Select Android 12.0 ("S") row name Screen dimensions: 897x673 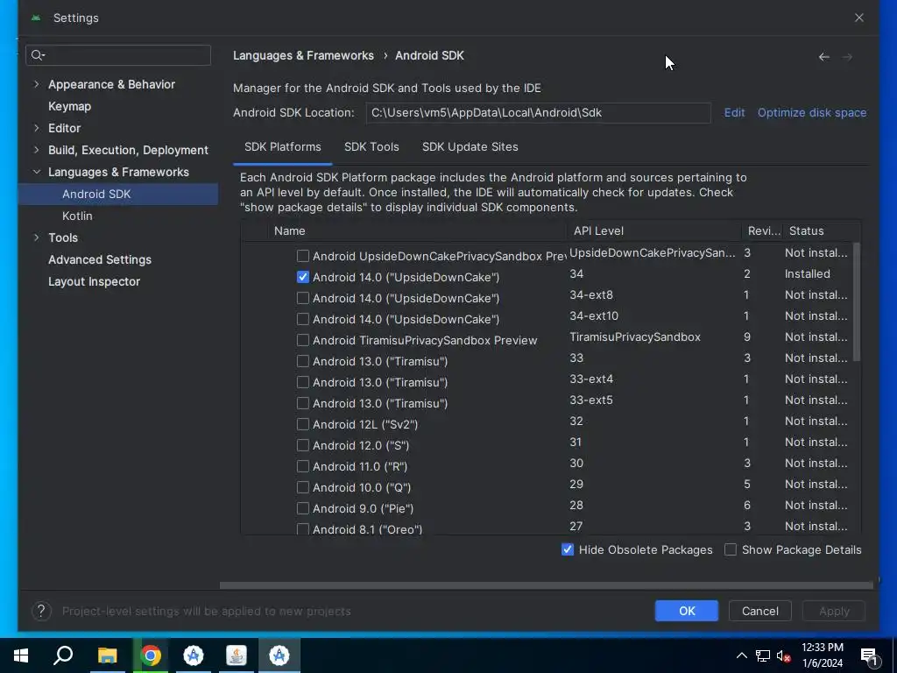(360, 445)
